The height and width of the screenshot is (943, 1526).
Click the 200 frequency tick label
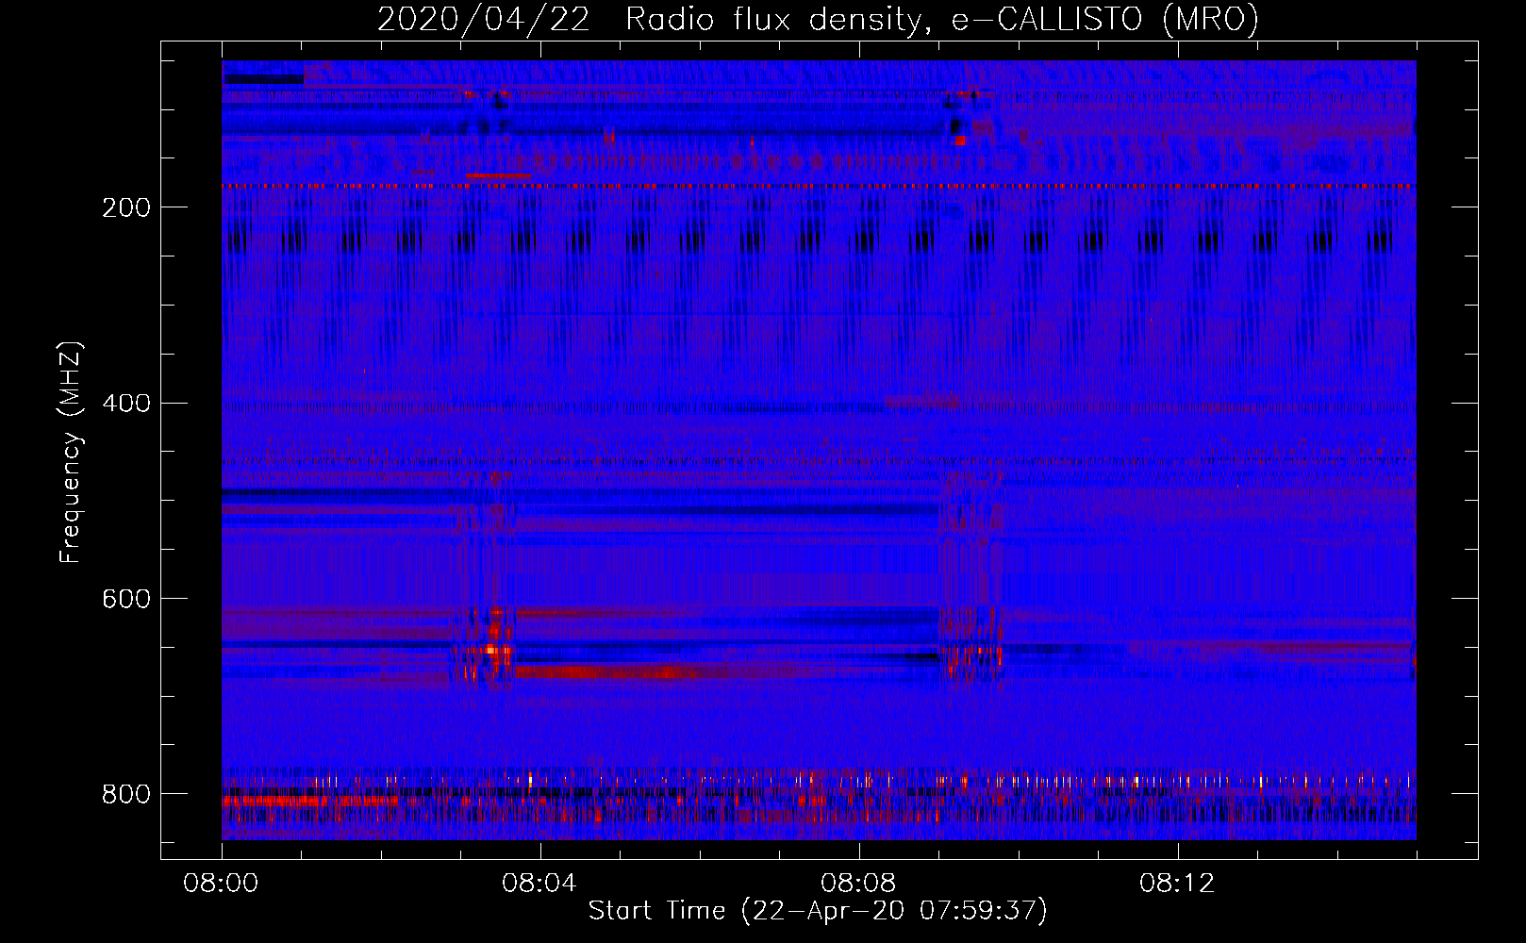(126, 207)
